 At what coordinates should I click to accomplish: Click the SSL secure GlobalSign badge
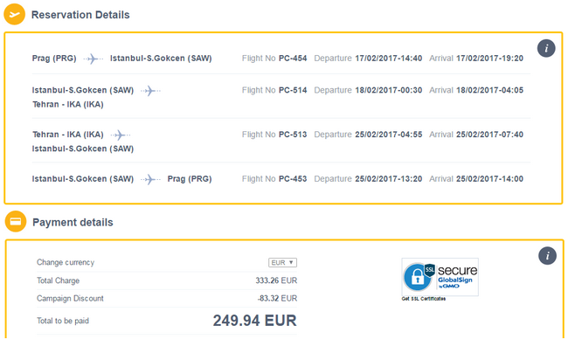pyautogui.click(x=440, y=277)
